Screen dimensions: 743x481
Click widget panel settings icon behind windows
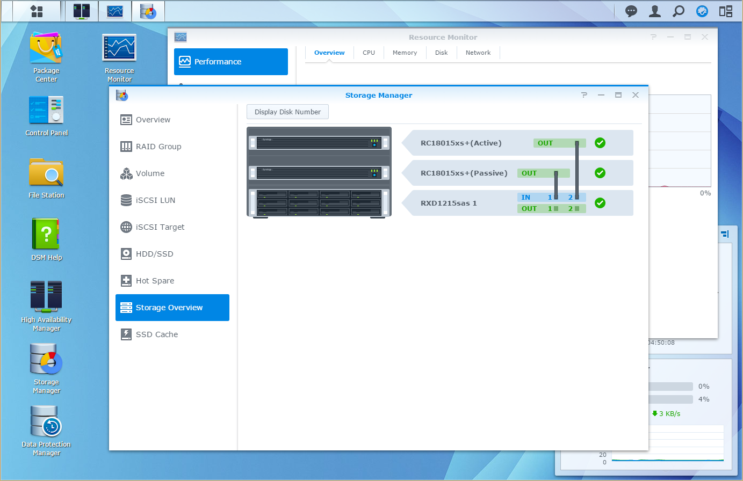click(x=725, y=234)
